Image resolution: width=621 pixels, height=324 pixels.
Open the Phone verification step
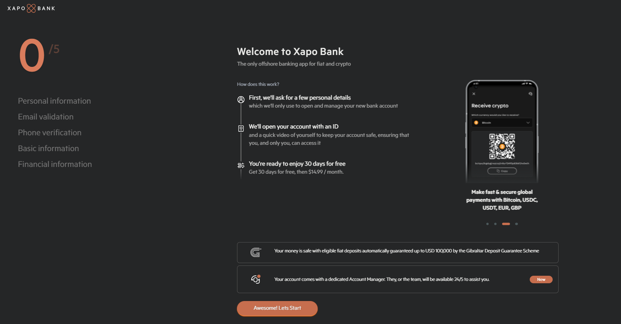click(50, 133)
